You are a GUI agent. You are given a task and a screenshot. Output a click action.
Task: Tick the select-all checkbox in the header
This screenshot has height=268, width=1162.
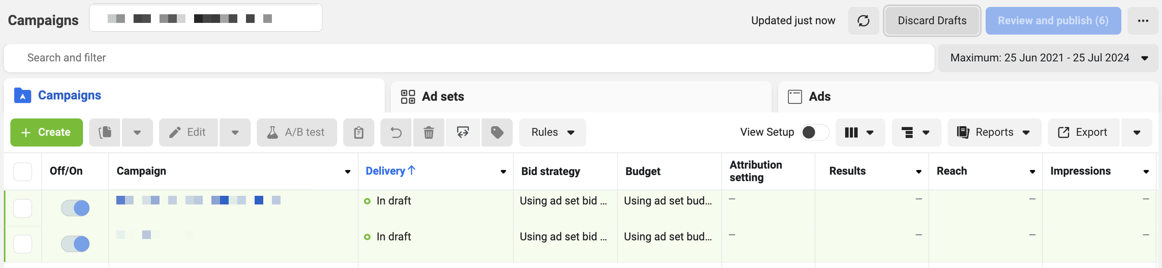coord(22,172)
